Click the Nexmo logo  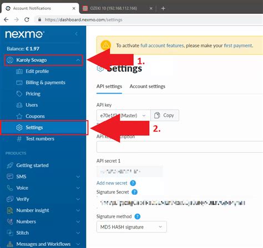(25, 34)
